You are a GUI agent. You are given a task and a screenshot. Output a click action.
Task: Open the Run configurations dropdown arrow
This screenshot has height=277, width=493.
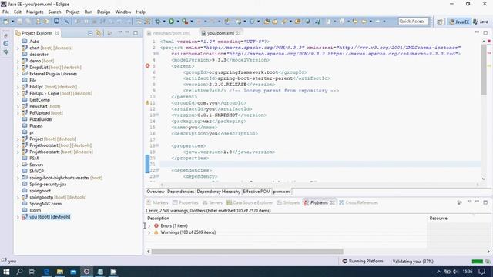click(x=178, y=22)
